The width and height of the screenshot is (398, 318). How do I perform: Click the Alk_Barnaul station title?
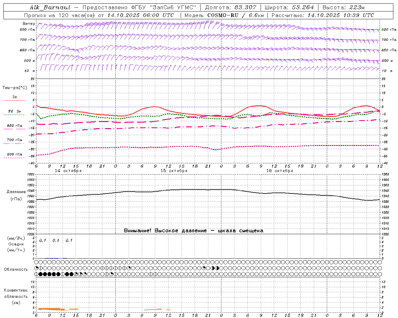tap(50, 7)
